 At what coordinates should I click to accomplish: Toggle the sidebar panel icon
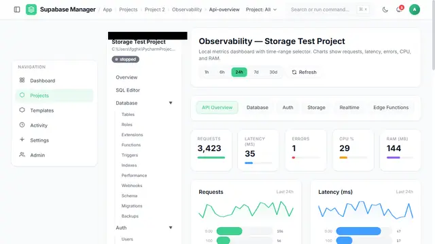click(x=17, y=9)
